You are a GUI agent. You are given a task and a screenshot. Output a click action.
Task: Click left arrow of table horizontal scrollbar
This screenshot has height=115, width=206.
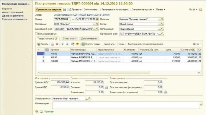39,72
